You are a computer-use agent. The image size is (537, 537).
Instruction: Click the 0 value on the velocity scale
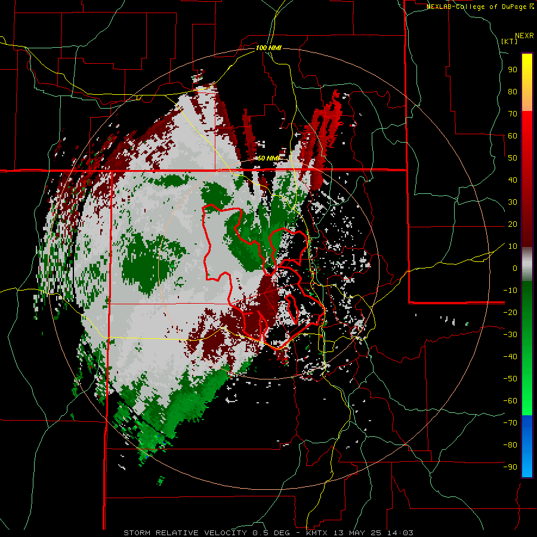tap(515, 268)
